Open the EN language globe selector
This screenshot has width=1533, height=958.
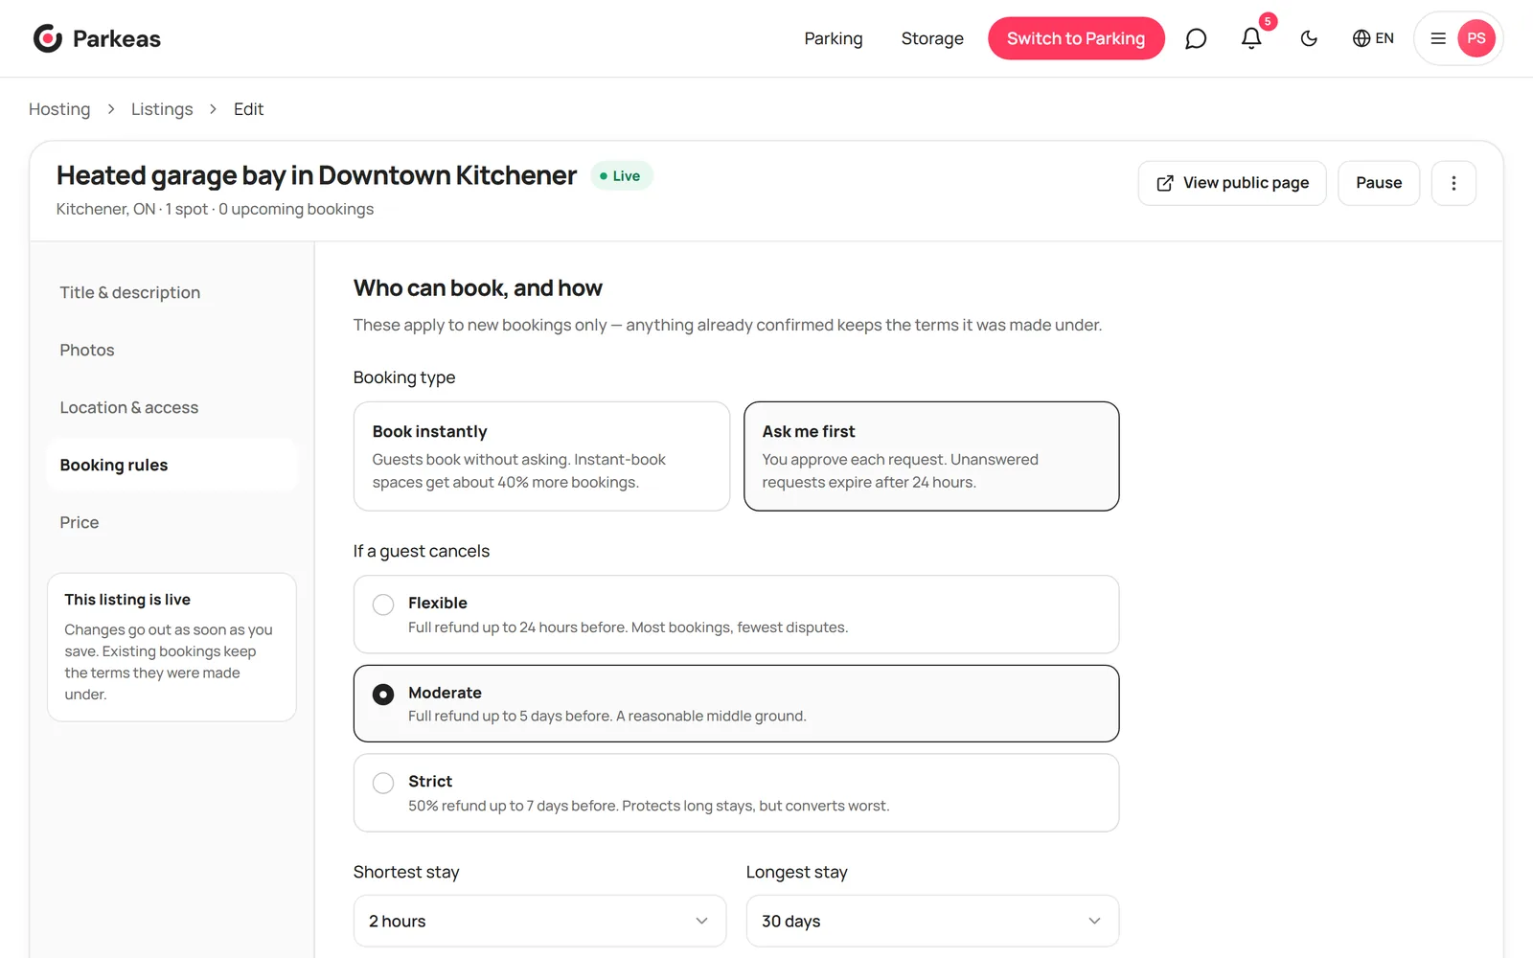(1373, 38)
